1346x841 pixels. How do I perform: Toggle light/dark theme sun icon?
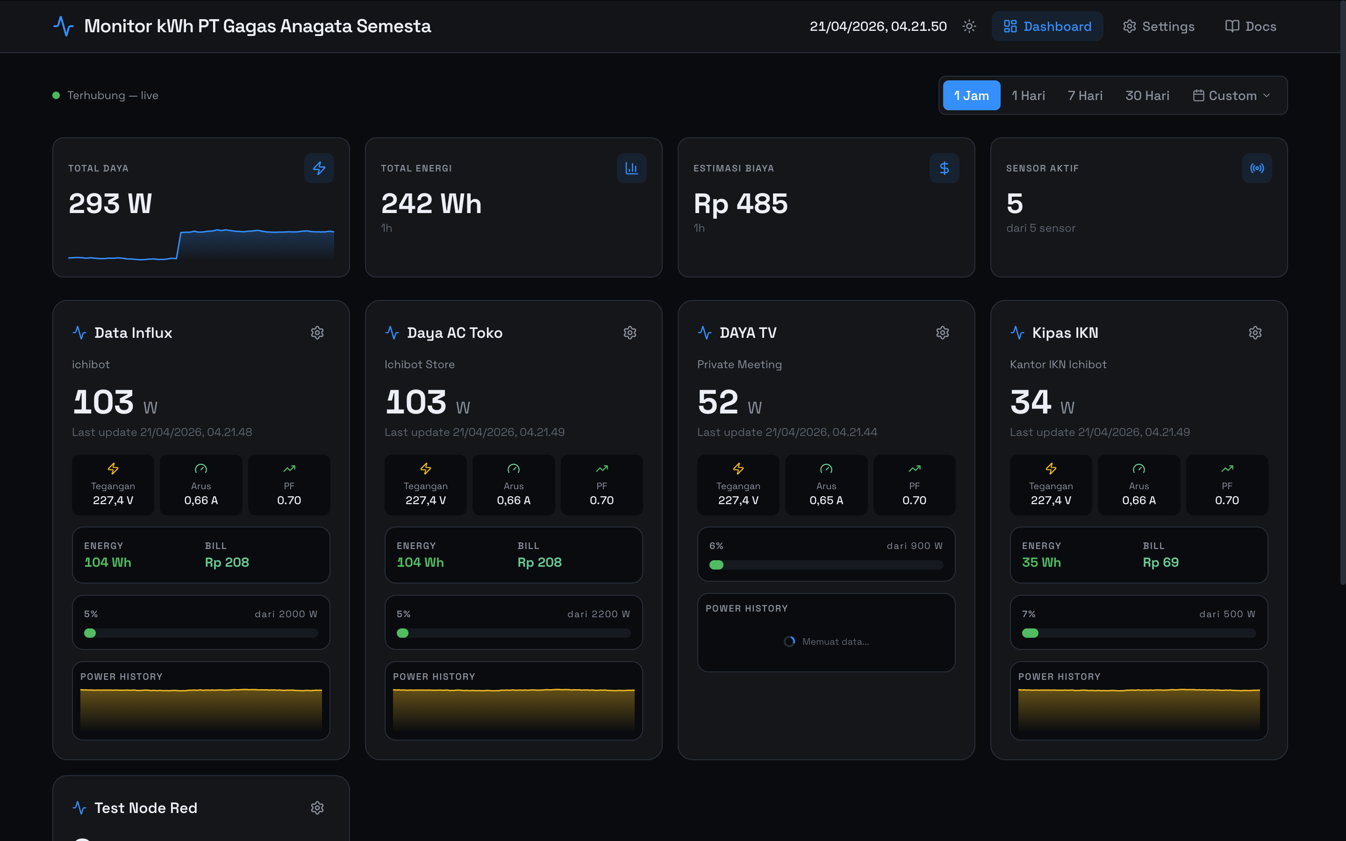pos(969,26)
